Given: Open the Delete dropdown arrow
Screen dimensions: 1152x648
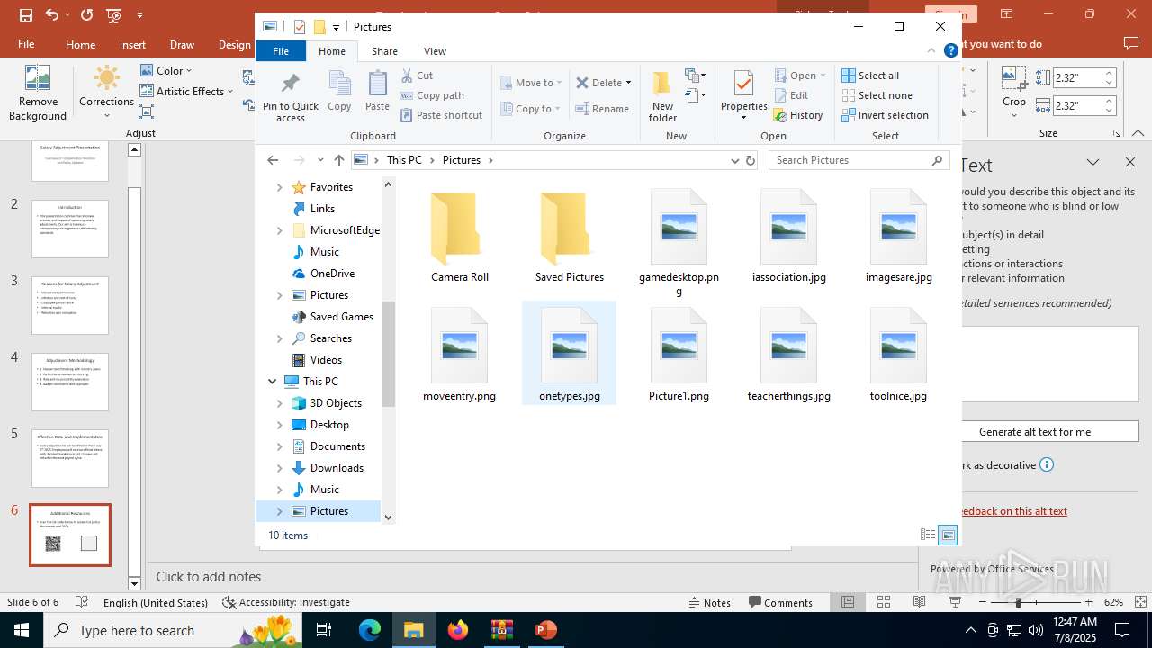Looking at the screenshot, I should pyautogui.click(x=628, y=83).
